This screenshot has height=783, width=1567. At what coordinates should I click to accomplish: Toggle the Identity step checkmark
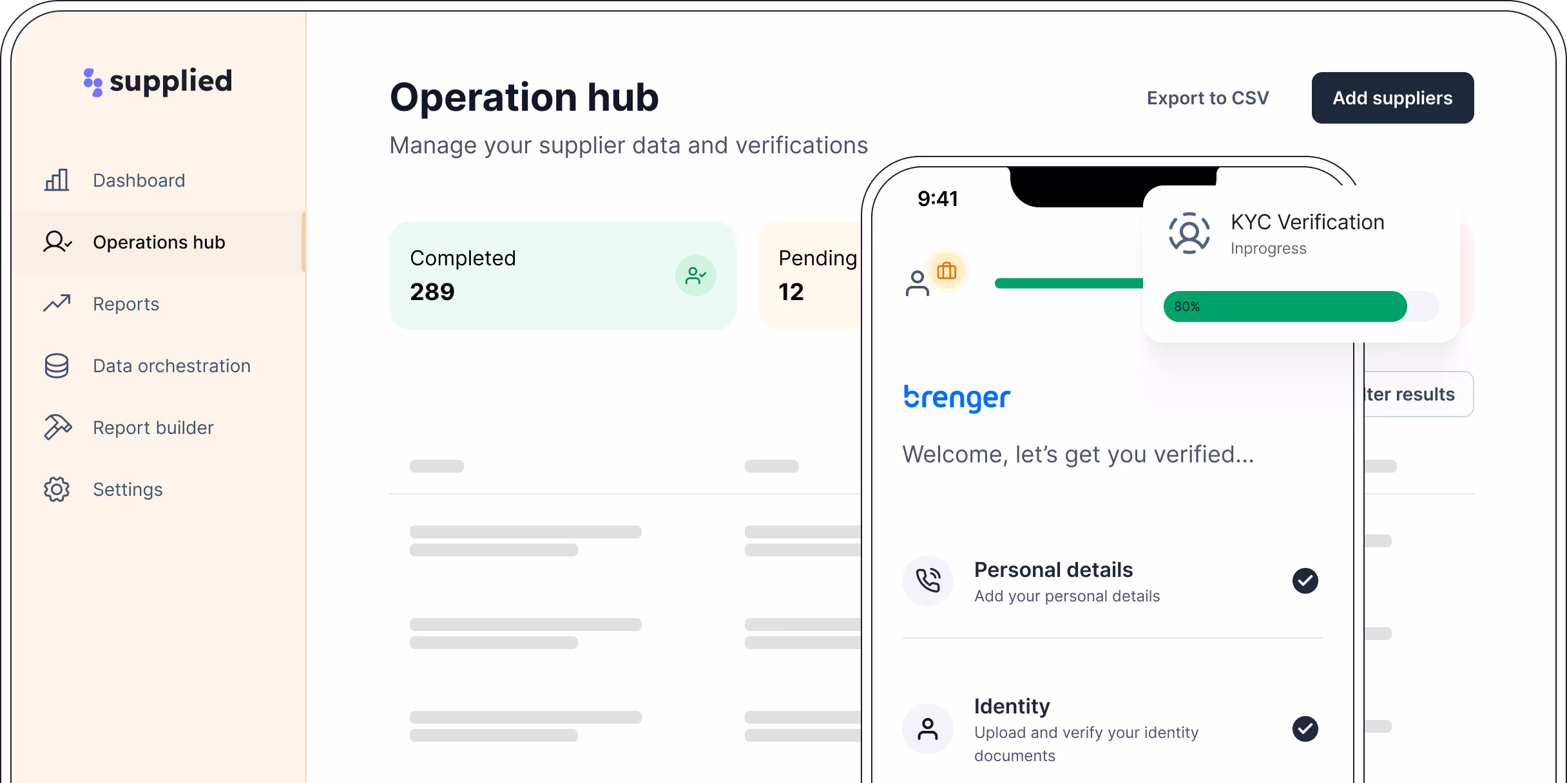(1305, 729)
